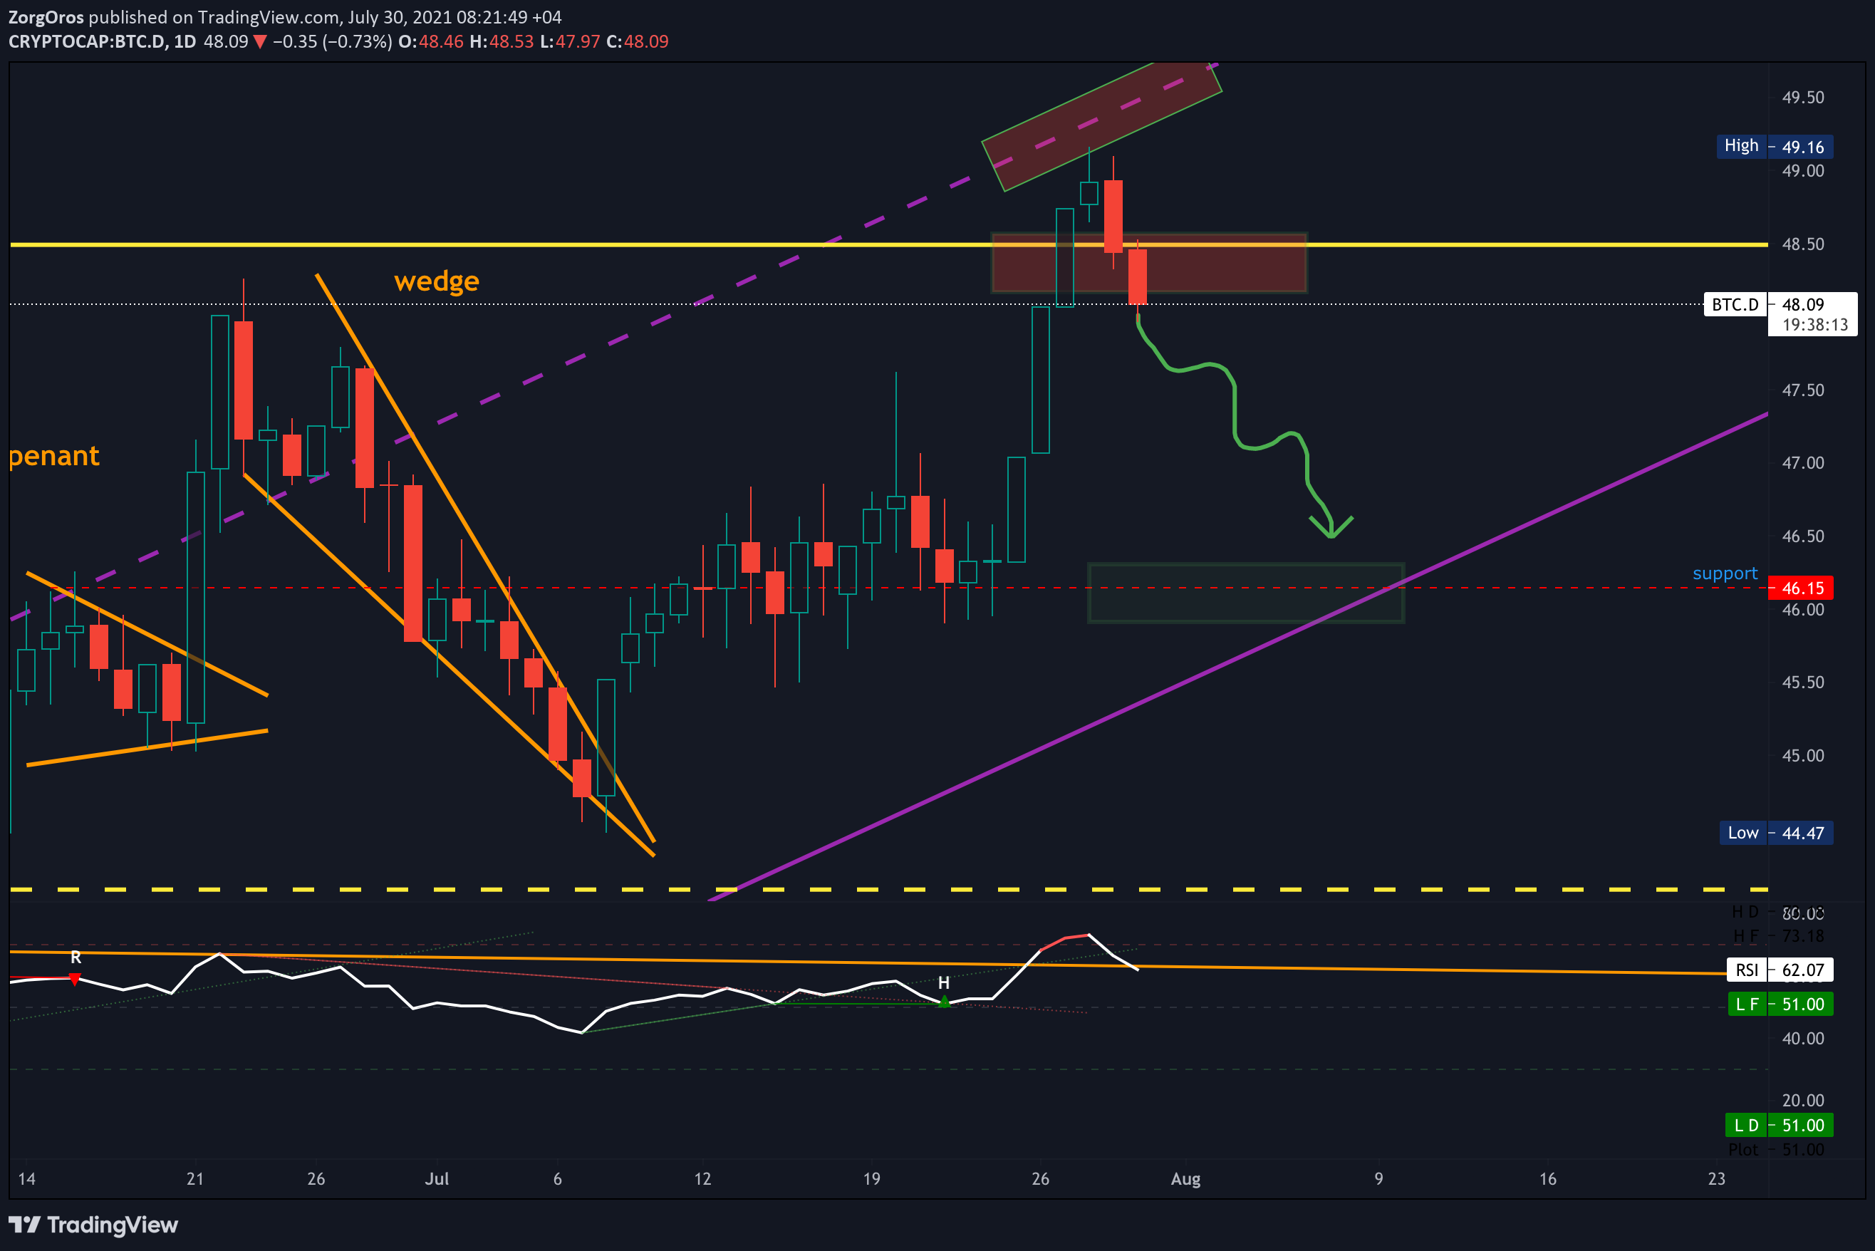Click the 'Aug' date on time axis
The height and width of the screenshot is (1251, 1875).
pos(1185,1179)
